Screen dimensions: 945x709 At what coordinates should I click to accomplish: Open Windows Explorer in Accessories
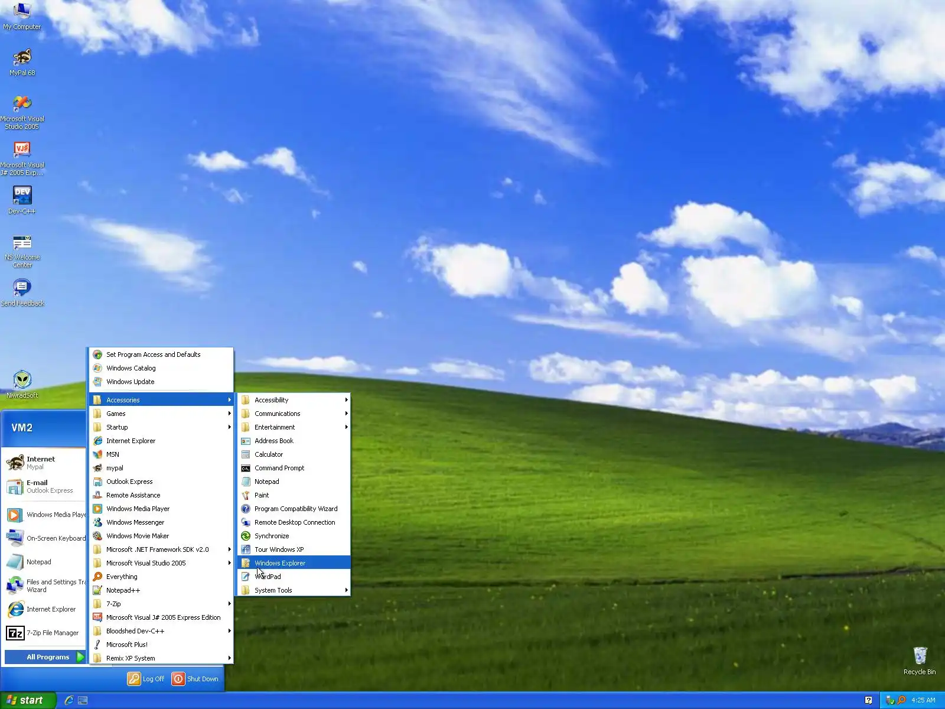click(x=294, y=563)
